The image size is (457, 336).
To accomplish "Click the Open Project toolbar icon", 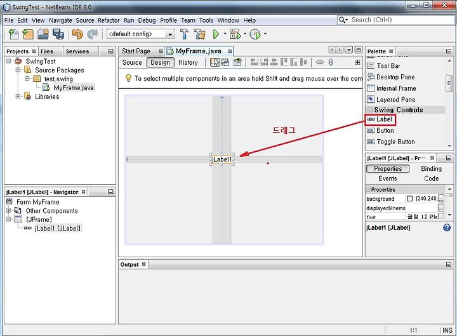I will click(x=43, y=34).
